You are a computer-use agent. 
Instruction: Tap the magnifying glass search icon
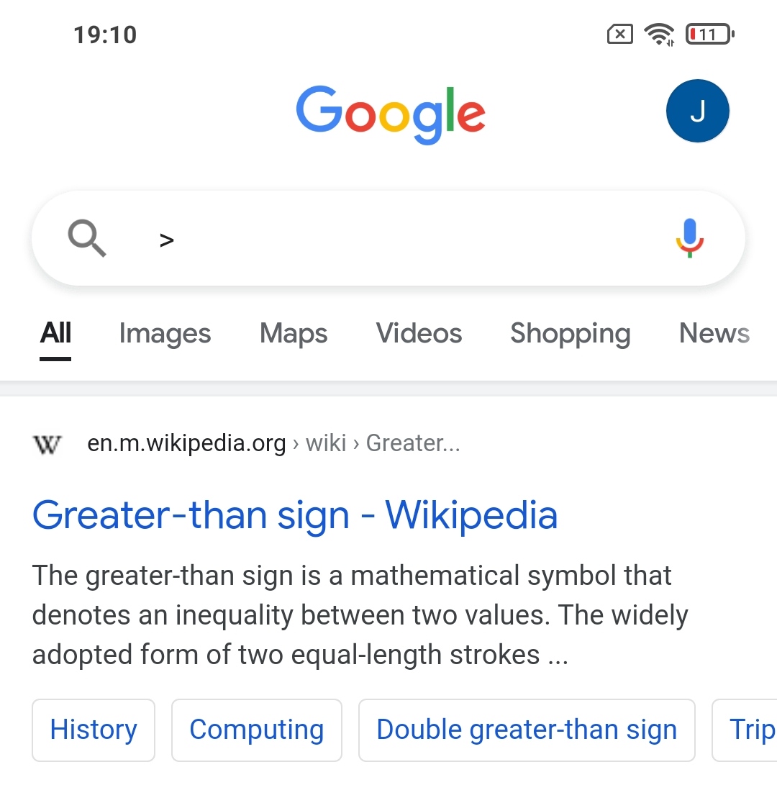87,238
